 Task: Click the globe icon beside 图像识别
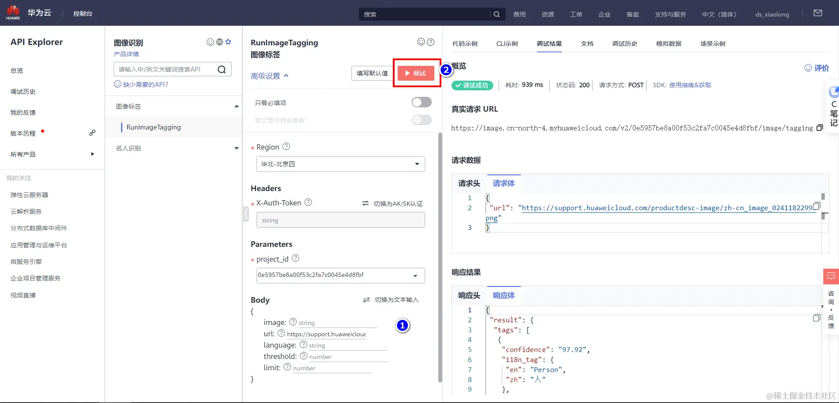point(219,42)
